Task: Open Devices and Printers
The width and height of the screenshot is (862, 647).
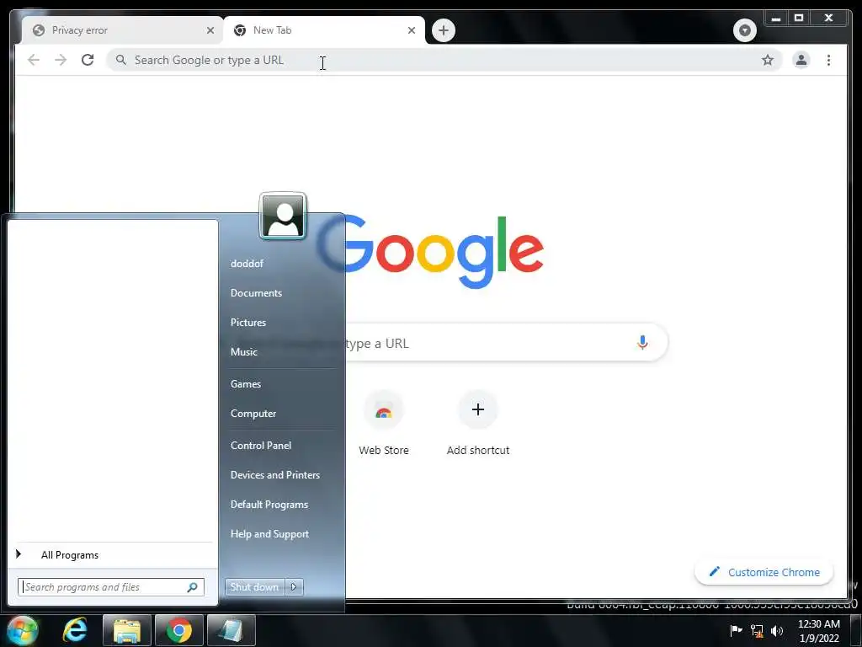Action: pos(275,475)
